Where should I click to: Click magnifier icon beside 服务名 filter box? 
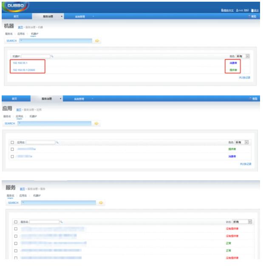coord(61,222)
